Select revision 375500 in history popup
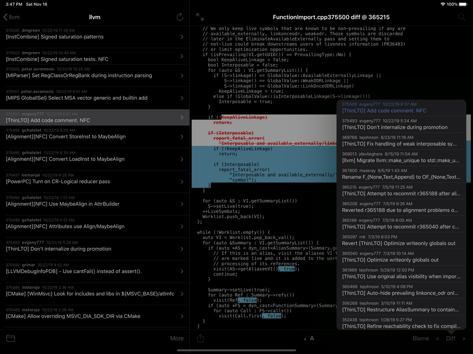The image size is (473, 354). point(401,108)
